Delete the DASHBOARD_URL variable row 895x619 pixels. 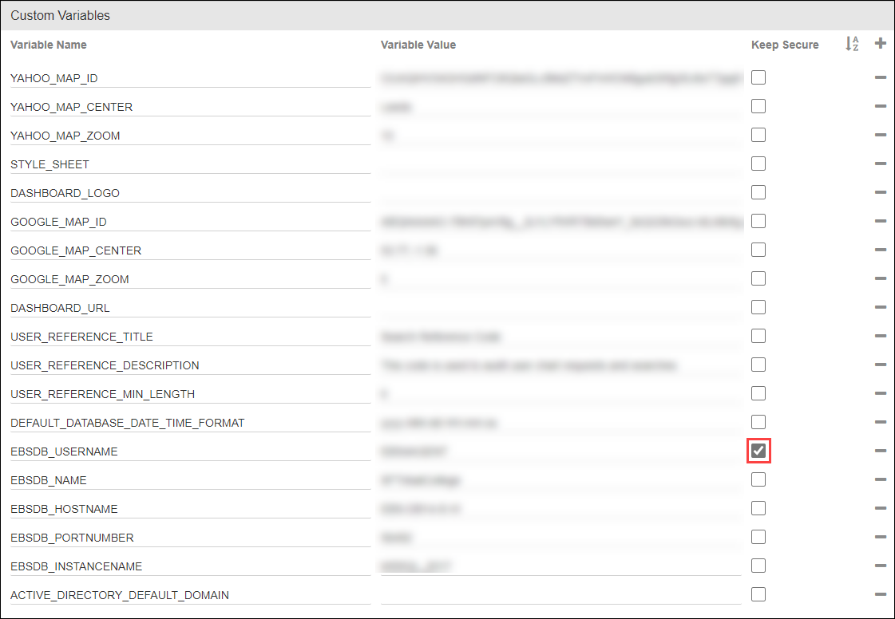coord(881,307)
